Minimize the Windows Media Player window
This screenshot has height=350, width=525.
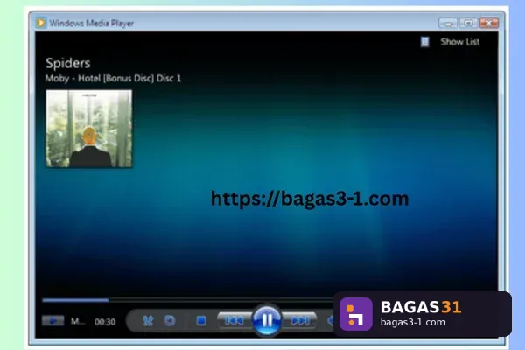point(448,23)
